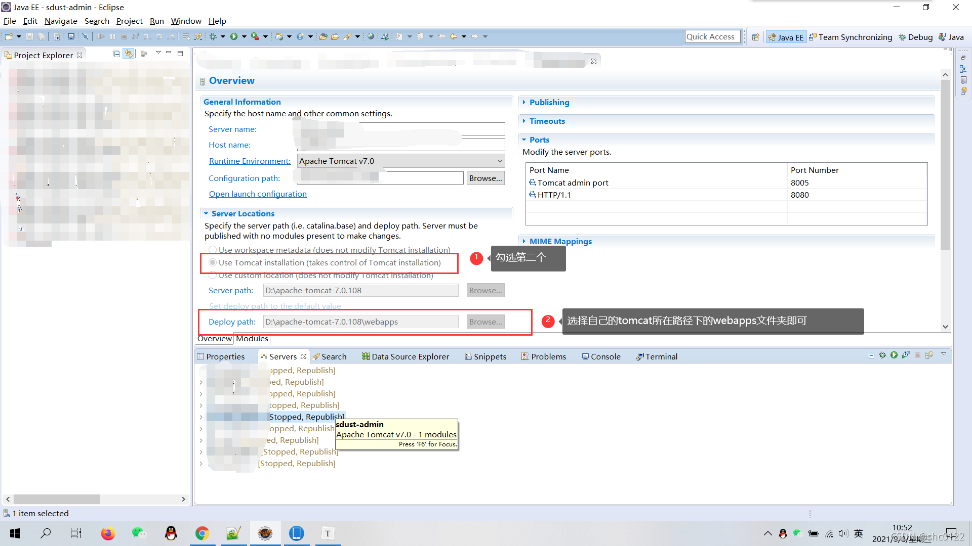Open the web browser globe icon

point(371,36)
